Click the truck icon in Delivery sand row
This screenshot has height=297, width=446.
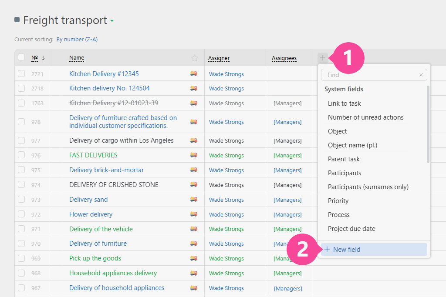click(x=194, y=199)
